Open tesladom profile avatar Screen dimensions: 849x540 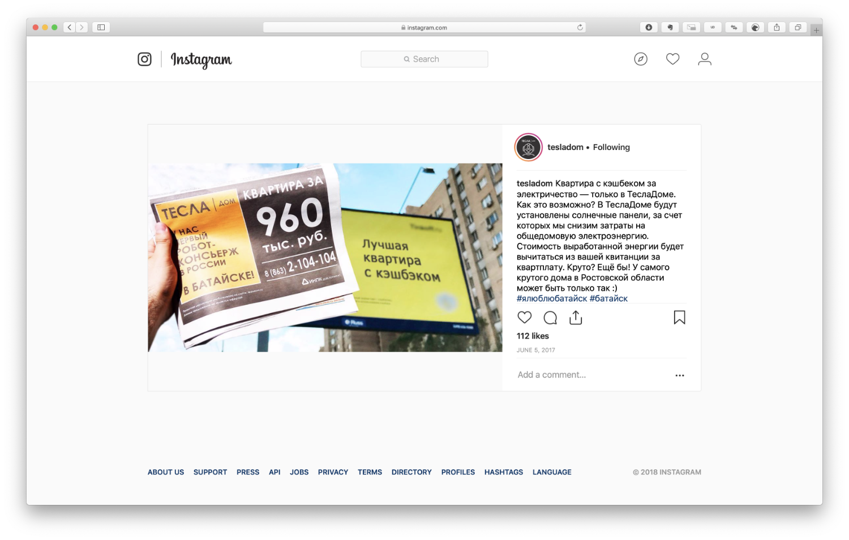(529, 147)
